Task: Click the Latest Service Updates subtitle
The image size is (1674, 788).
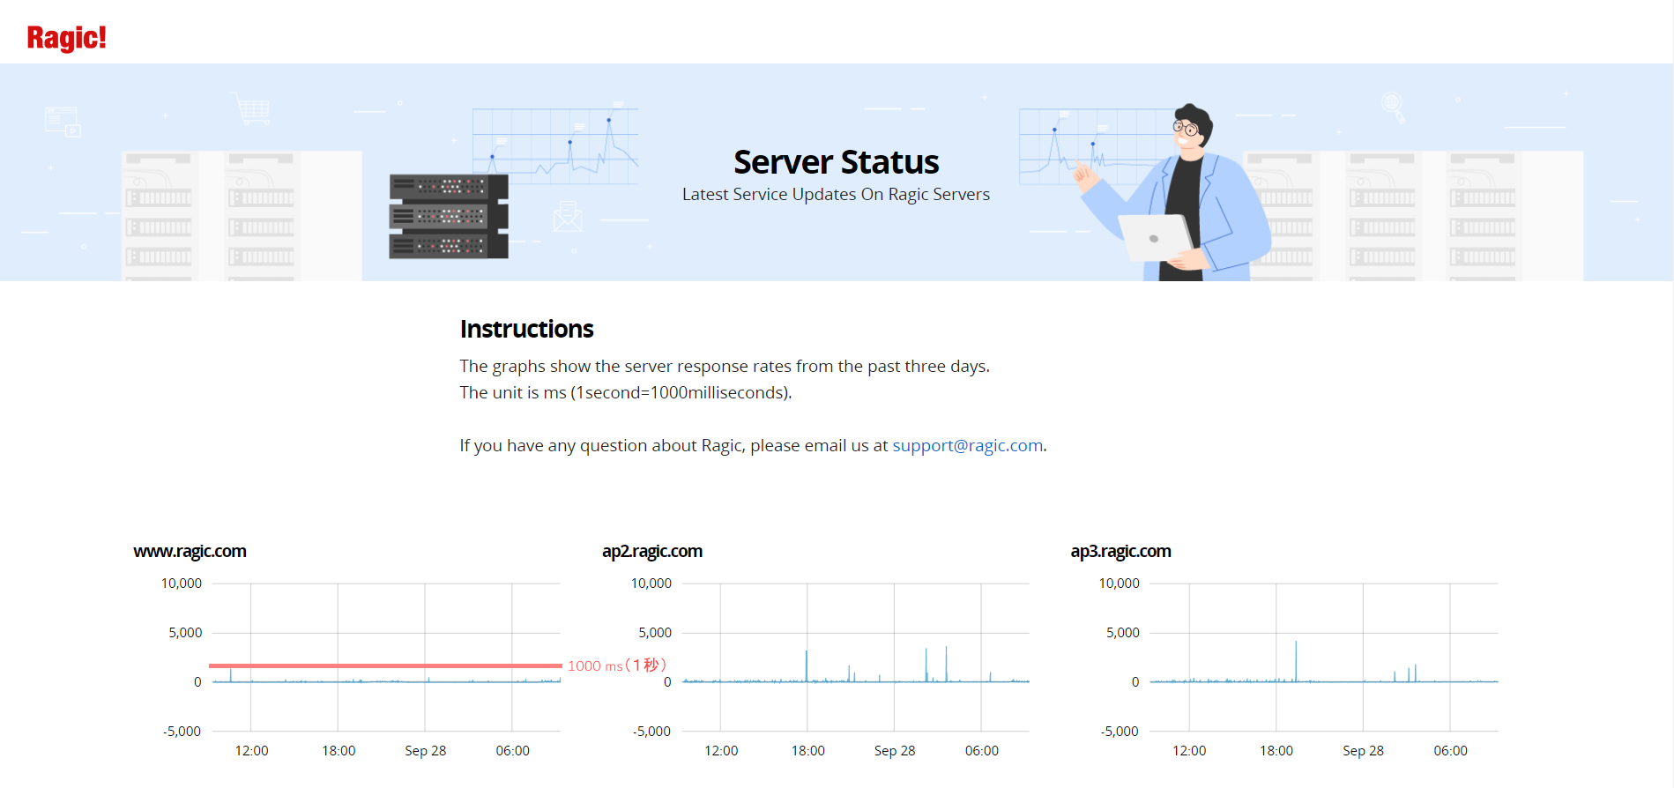Action: click(836, 194)
